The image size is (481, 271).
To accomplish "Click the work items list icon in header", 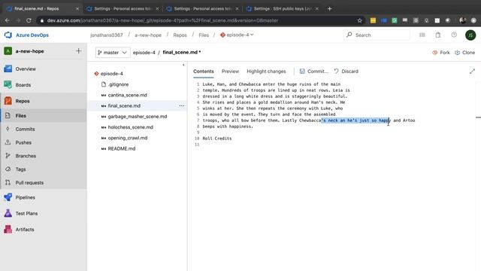I will click(422, 35).
